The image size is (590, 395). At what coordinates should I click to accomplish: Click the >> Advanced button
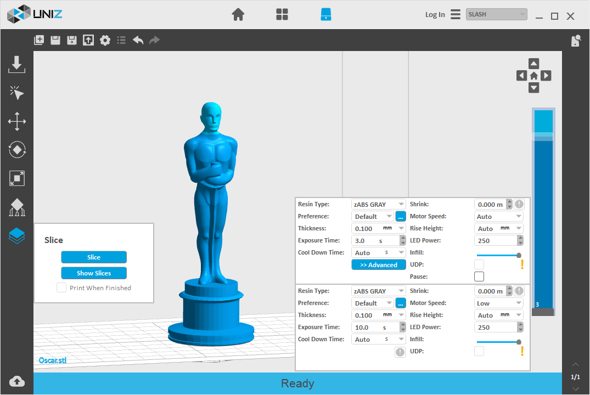coord(379,265)
